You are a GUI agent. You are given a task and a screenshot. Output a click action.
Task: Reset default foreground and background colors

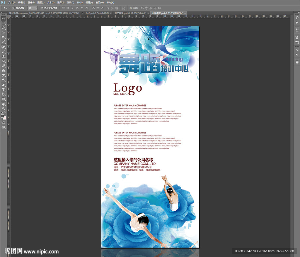click(x=2, y=112)
